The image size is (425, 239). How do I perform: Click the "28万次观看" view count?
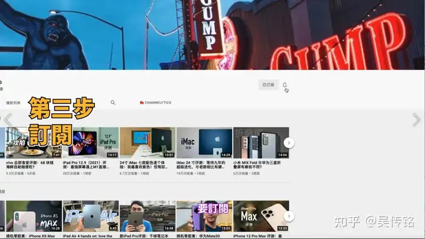click(71, 174)
